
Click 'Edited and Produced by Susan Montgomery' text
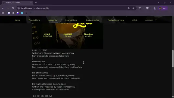(x=53, y=76)
